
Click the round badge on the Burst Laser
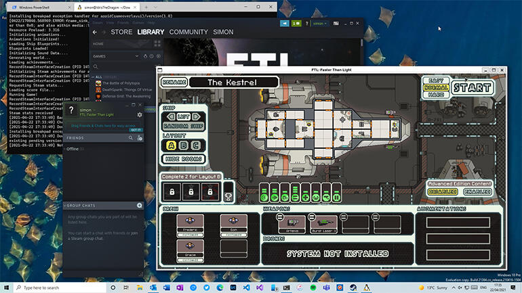[x=312, y=217]
